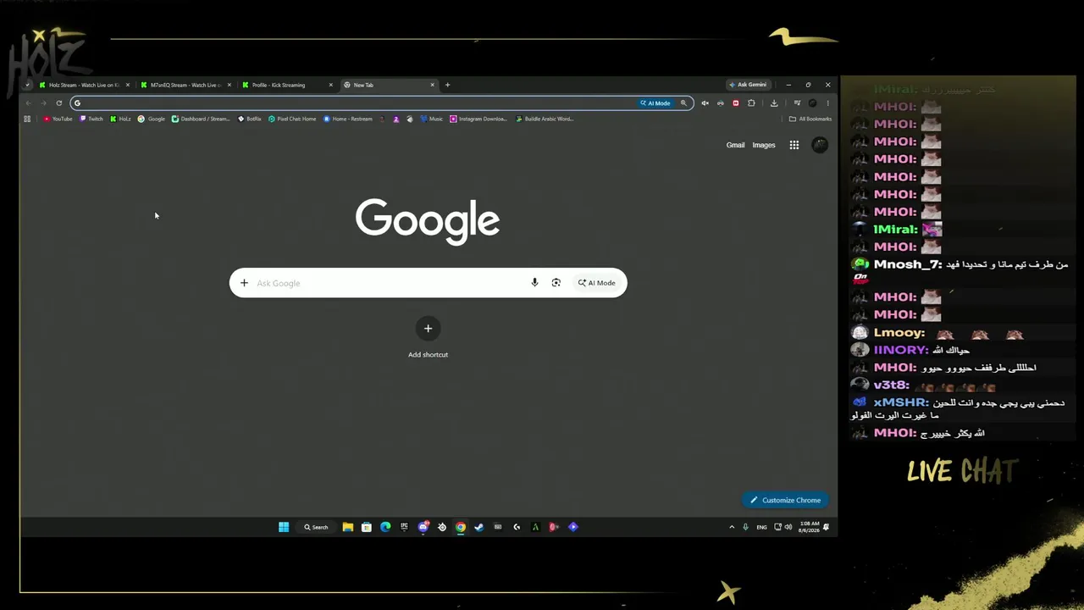Image resolution: width=1084 pixels, height=610 pixels.
Task: Select the New Tab tab
Action: point(389,85)
